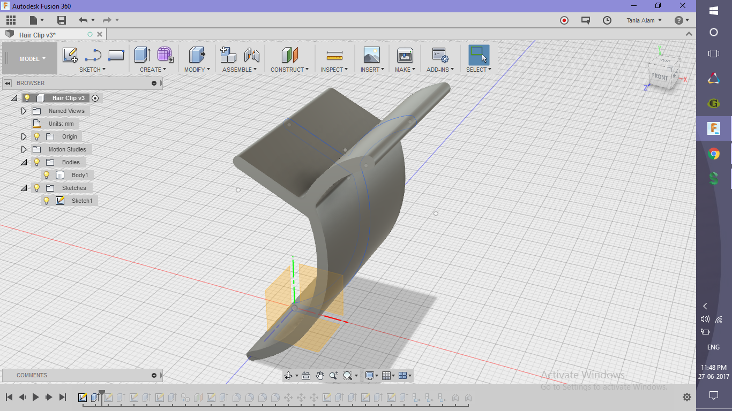Screen dimensions: 732x411
Task: Pick the Line sketch tool icon
Action: 93,55
